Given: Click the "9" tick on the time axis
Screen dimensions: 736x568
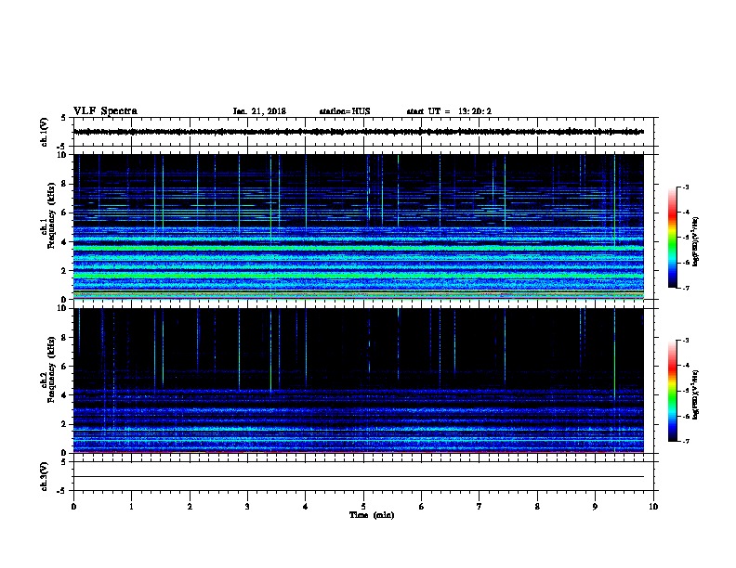Looking at the screenshot, I should pos(595,507).
